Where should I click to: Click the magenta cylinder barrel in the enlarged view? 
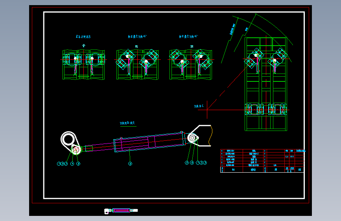[x=149, y=142]
